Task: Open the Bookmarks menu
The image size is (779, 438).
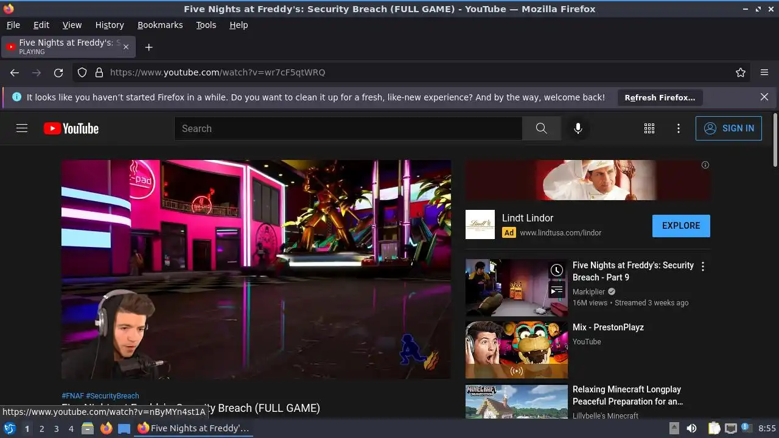Action: (x=160, y=25)
